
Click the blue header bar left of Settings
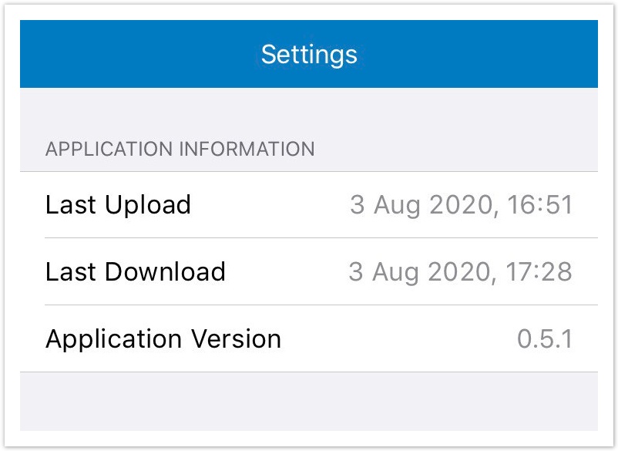pos(131,55)
